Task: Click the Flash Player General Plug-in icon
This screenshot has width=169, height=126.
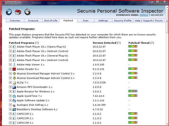Action: 14,56
